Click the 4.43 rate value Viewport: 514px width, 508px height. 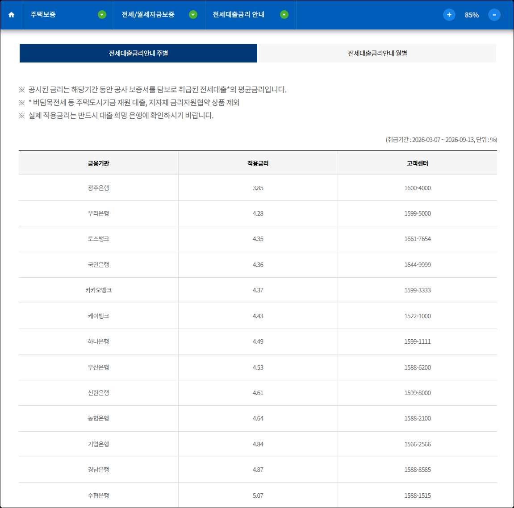click(x=258, y=316)
